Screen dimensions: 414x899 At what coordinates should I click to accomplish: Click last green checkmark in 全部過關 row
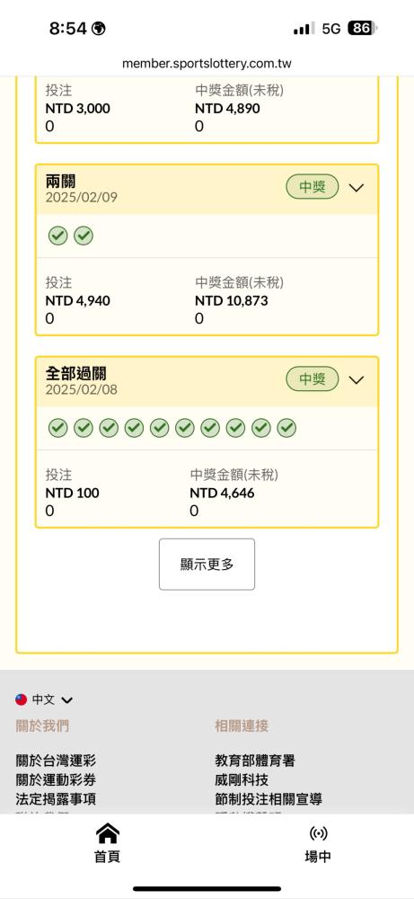click(286, 428)
